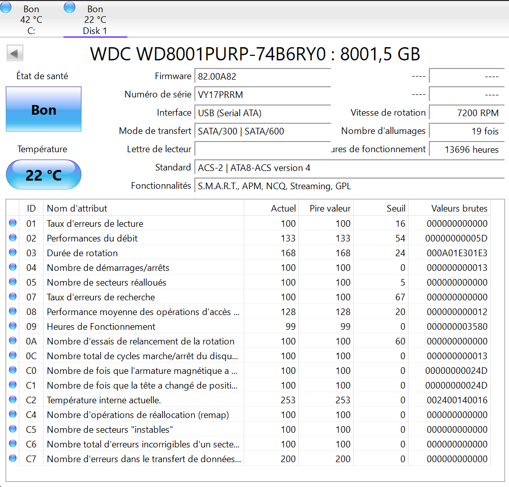The height and width of the screenshot is (487, 509).
Task: Click the État de santé label
Action: click(42, 76)
